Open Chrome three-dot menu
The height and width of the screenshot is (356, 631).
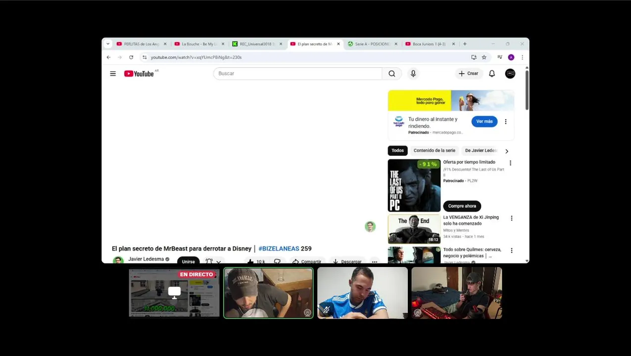point(522,57)
